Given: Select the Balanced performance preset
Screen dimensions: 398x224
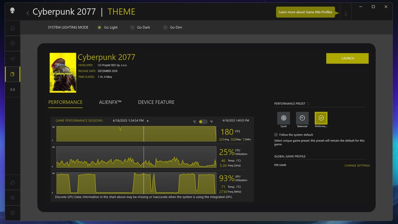Looking at the screenshot, I should click(x=302, y=118).
